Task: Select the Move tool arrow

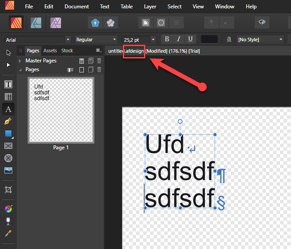Action: point(8,53)
